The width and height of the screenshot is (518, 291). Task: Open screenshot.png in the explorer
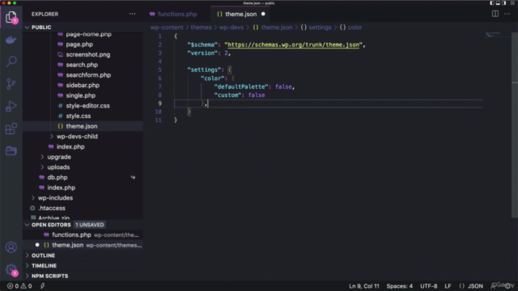[88, 55]
